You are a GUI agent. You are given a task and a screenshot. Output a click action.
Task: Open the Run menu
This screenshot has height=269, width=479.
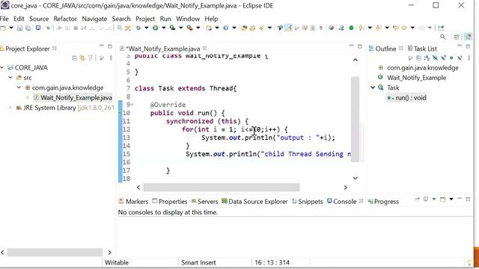coord(165,19)
